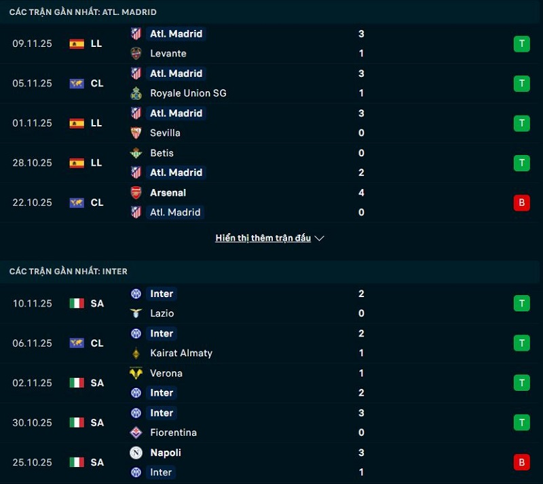Image resolution: width=543 pixels, height=484 pixels.
Task: Select the Kairat Almaty club crest
Action: point(136,353)
